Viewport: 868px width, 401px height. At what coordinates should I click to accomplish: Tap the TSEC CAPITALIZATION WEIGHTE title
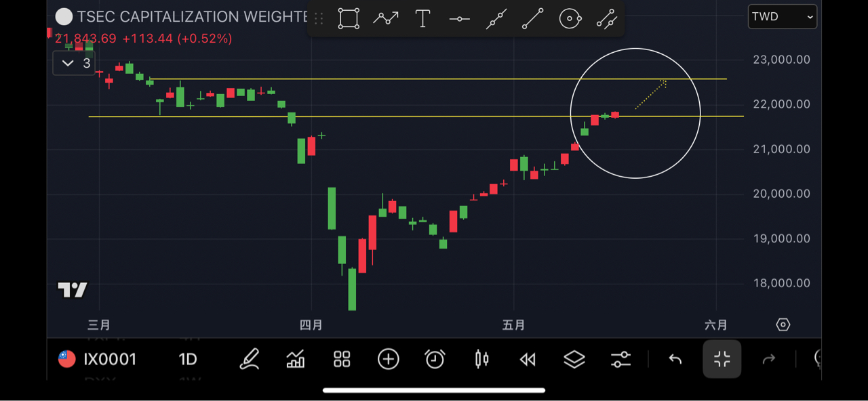click(x=191, y=17)
